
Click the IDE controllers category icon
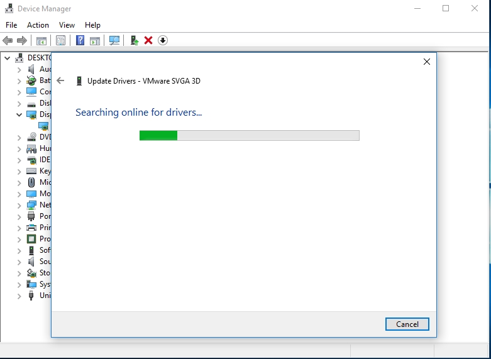tap(31, 160)
